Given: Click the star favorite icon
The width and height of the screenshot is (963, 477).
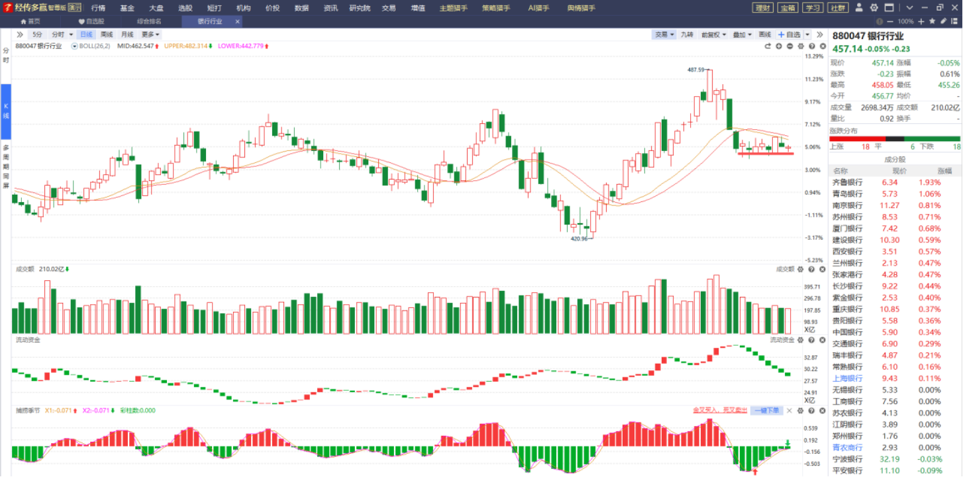Looking at the screenshot, I should (932, 21).
